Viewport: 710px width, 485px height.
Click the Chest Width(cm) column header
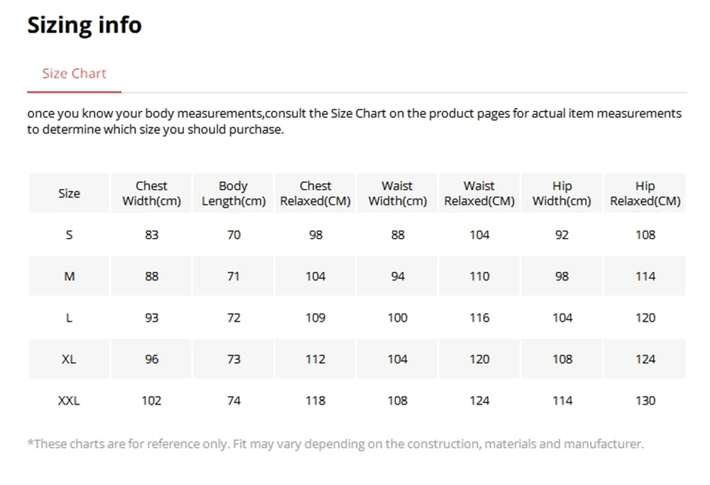pyautogui.click(x=151, y=193)
